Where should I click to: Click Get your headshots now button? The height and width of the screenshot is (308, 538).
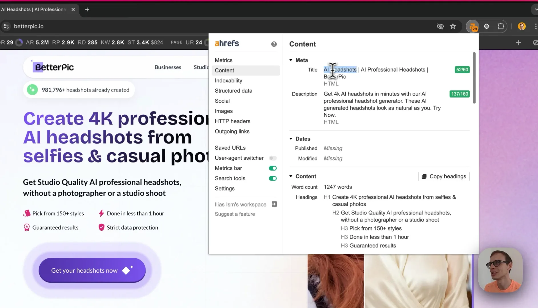[92, 270]
